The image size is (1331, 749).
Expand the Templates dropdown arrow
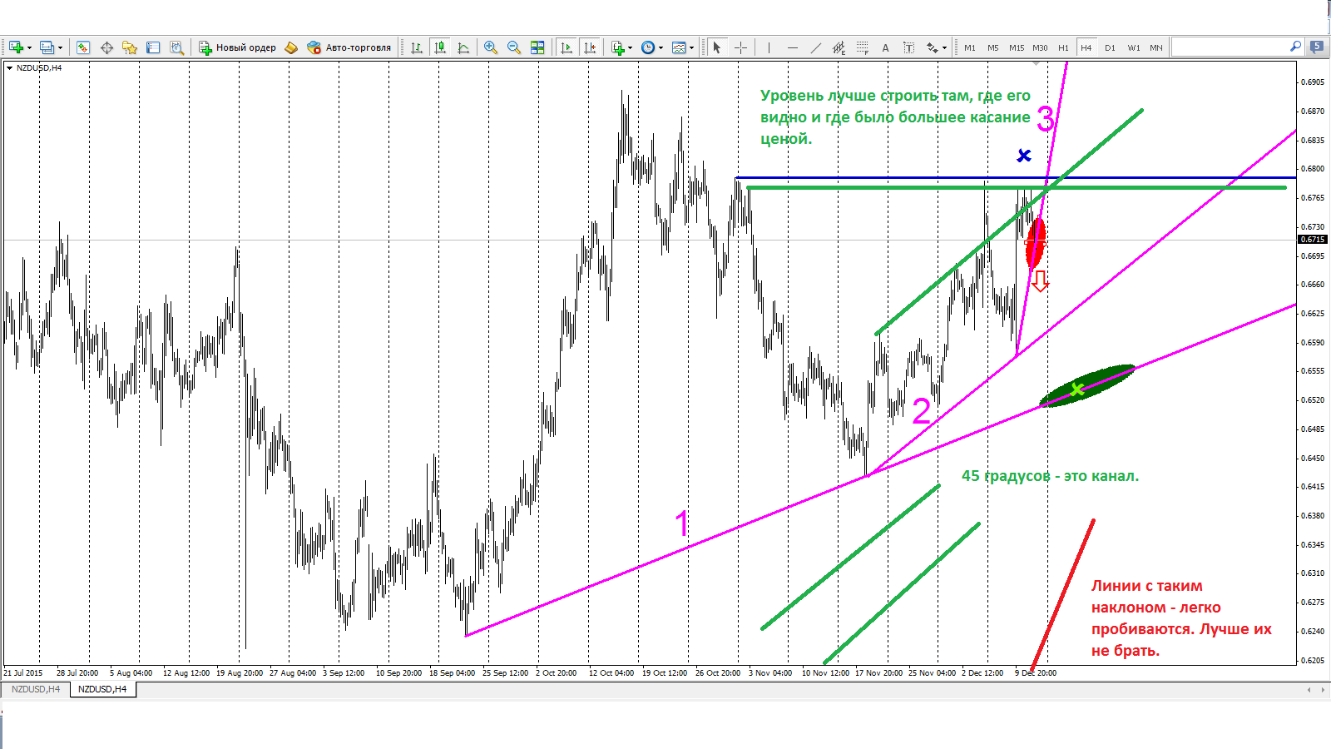point(691,47)
